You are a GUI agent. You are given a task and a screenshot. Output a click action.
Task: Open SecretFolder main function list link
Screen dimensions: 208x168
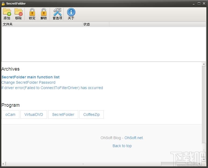pyautogui.click(x=31, y=77)
